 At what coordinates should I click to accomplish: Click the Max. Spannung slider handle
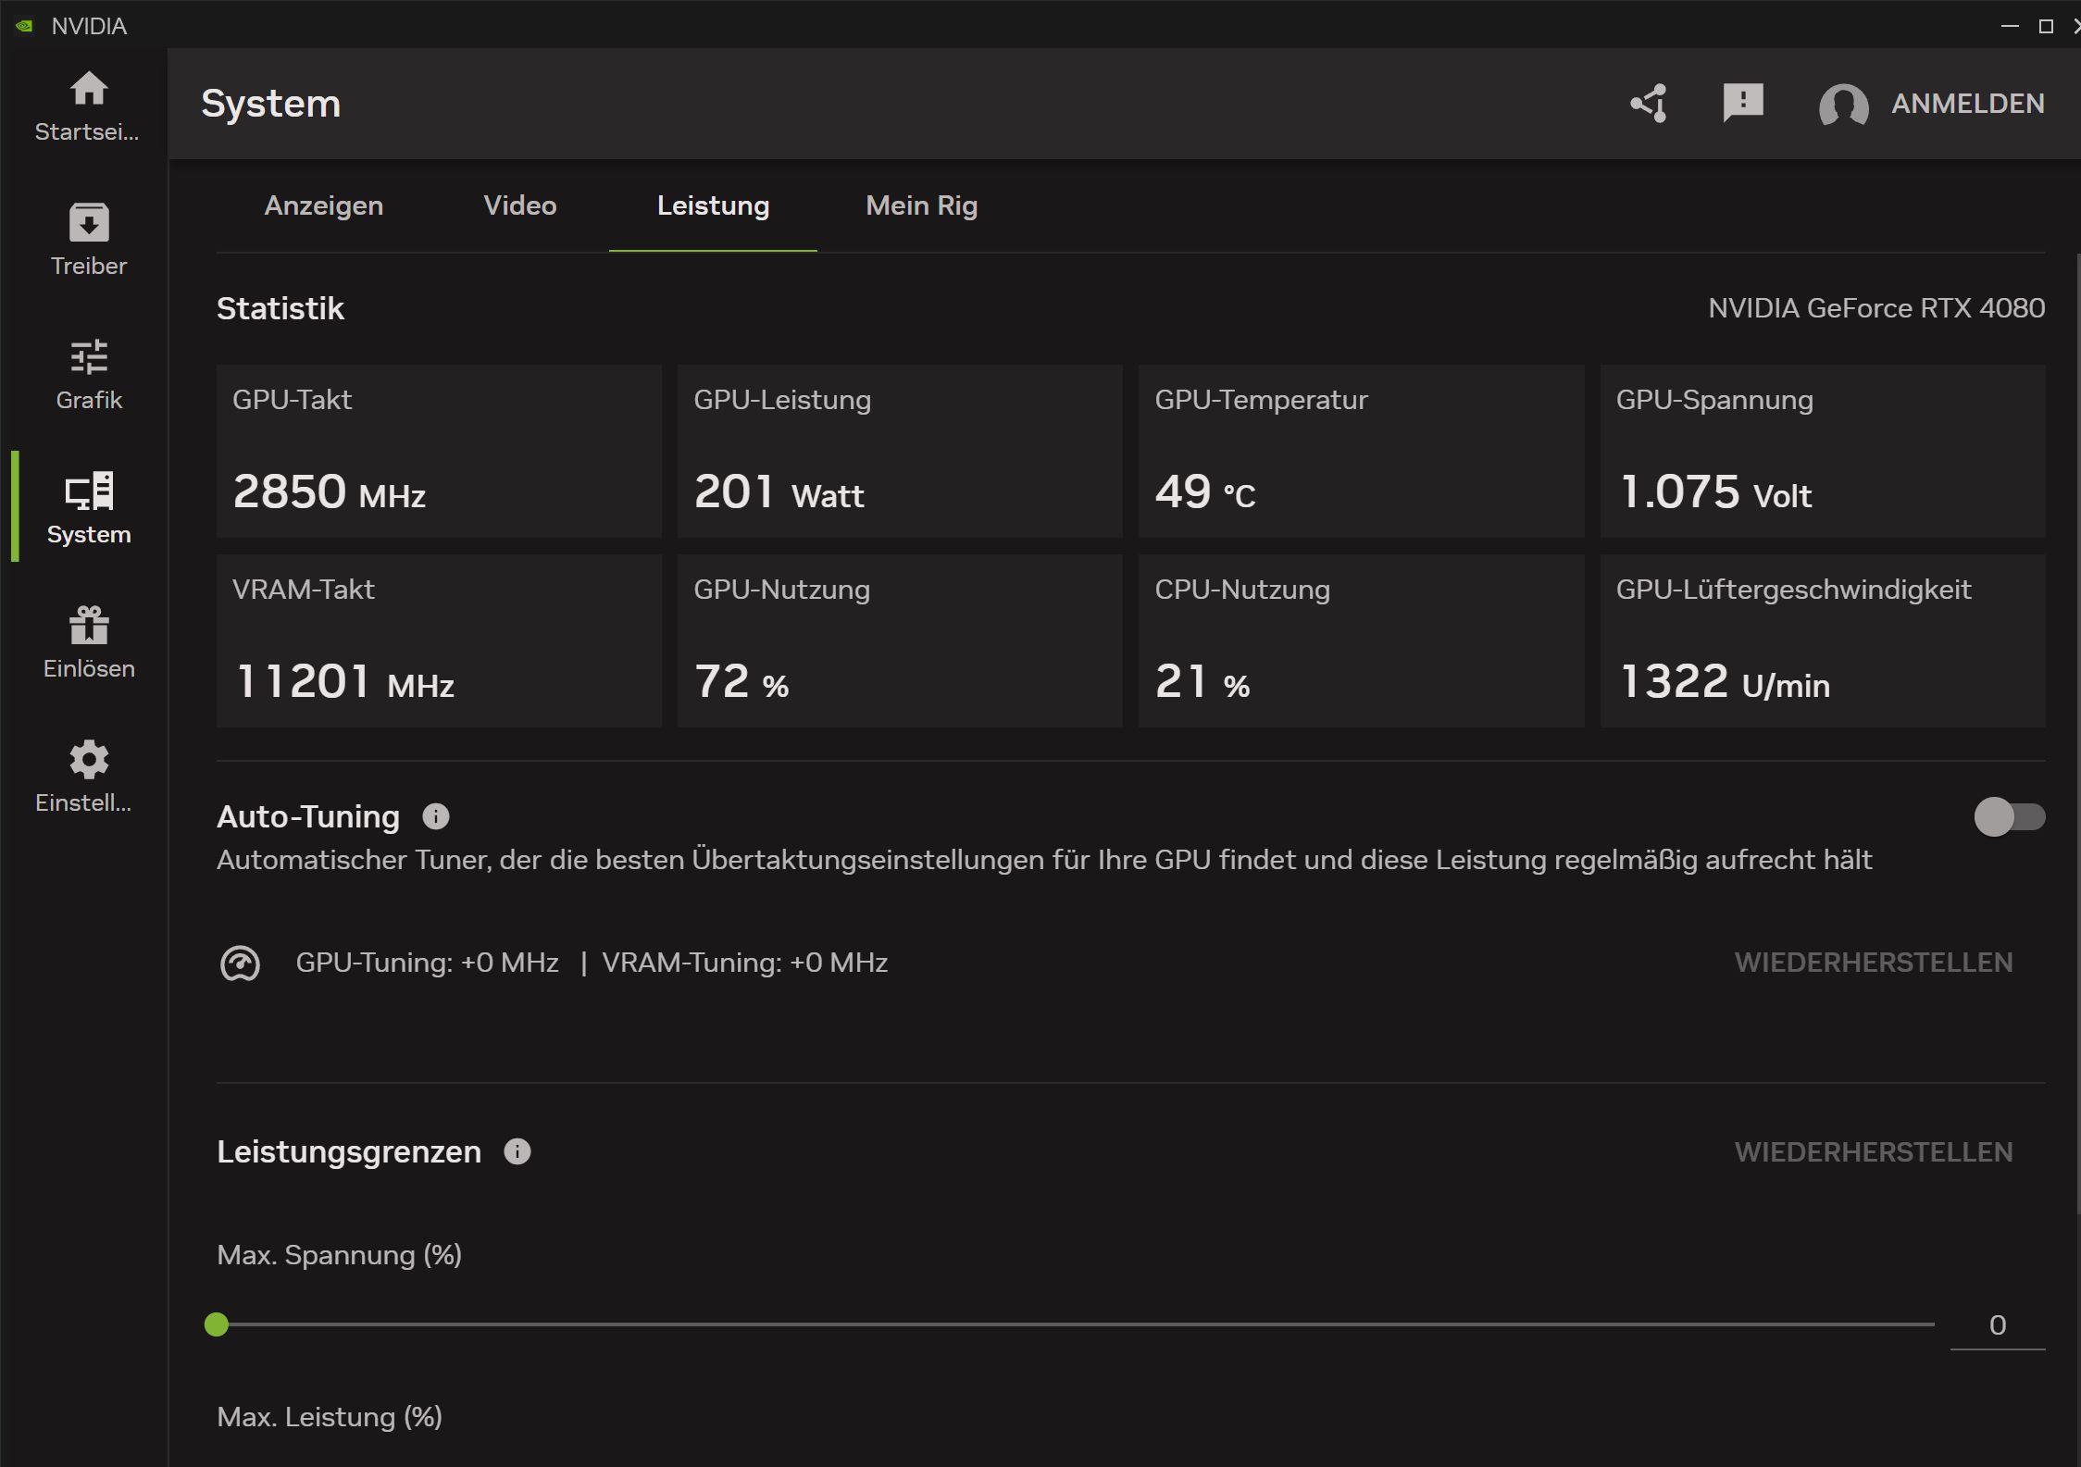[217, 1324]
